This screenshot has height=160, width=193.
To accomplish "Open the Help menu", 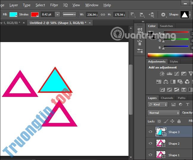I will tap(107, 5).
